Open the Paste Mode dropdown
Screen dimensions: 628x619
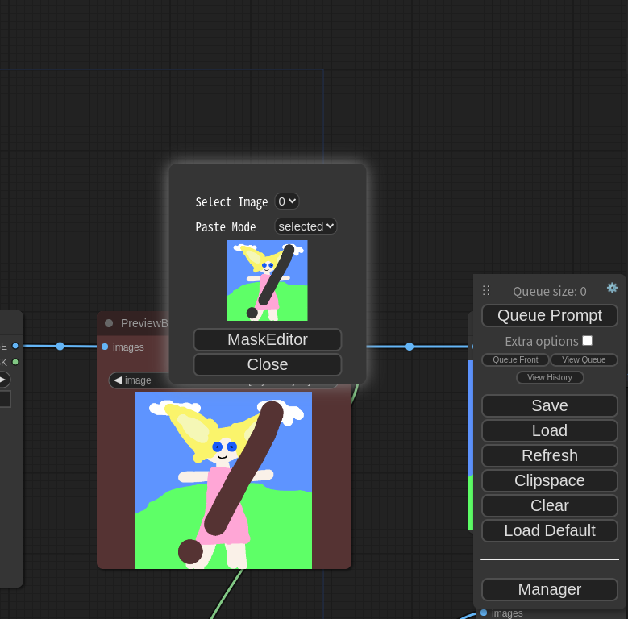coord(306,226)
